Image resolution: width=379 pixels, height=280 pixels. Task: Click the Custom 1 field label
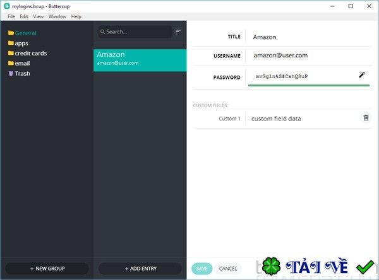230,119
